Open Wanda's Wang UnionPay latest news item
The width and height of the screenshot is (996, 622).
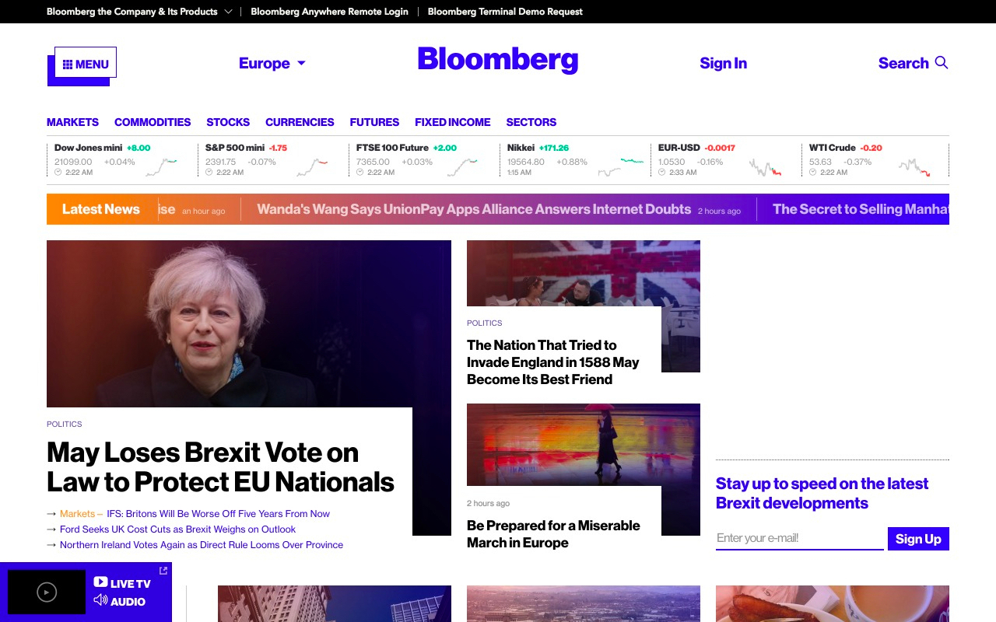pos(474,209)
